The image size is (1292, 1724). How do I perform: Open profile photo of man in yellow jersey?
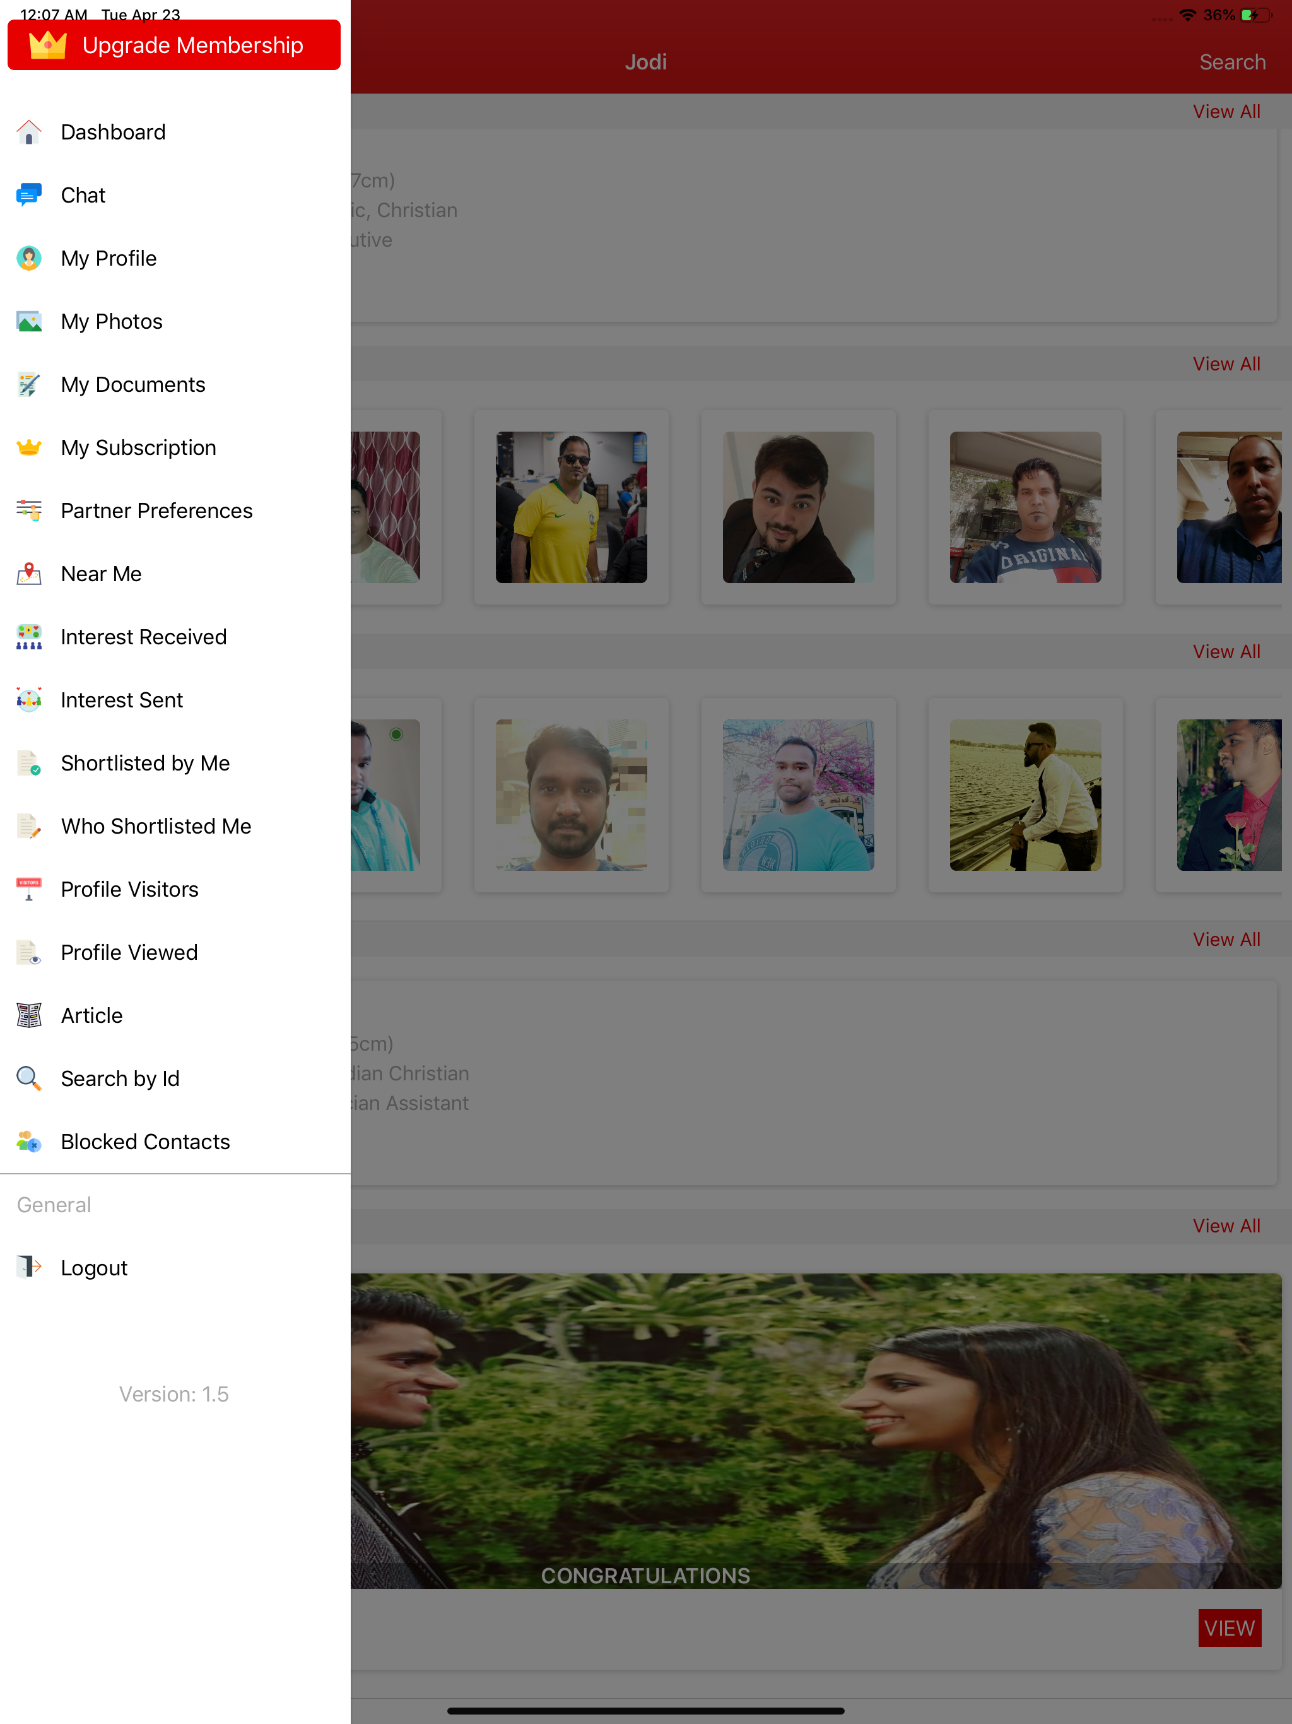coord(571,507)
